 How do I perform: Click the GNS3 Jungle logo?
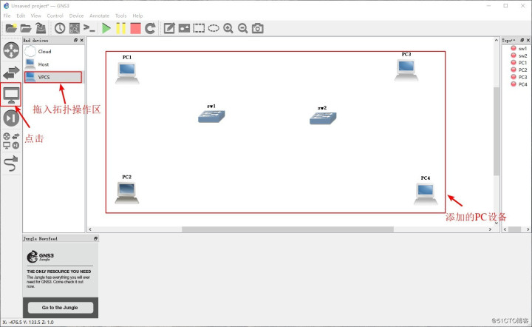(x=41, y=257)
